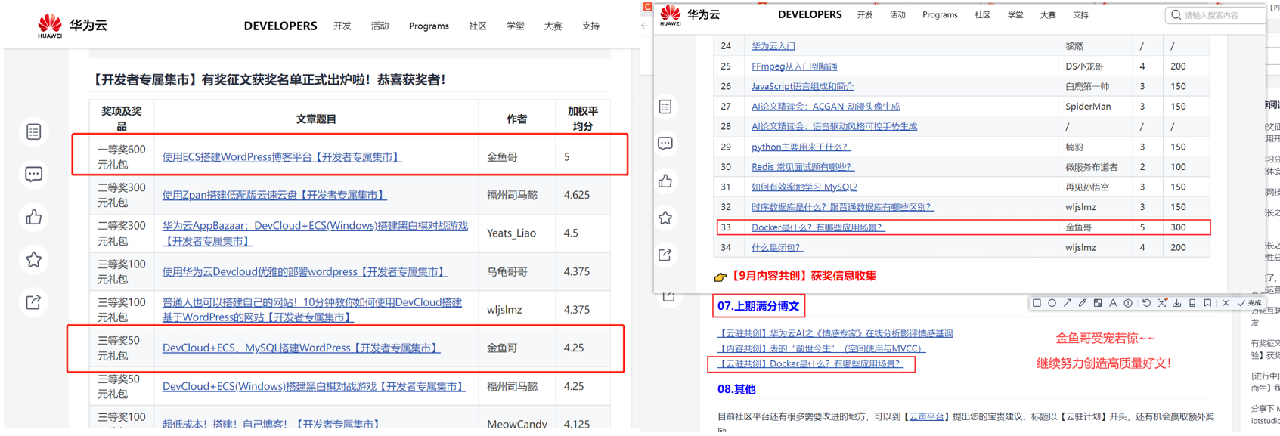Click score cell 4.625
This screenshot has width=1280, height=436.
click(x=577, y=195)
